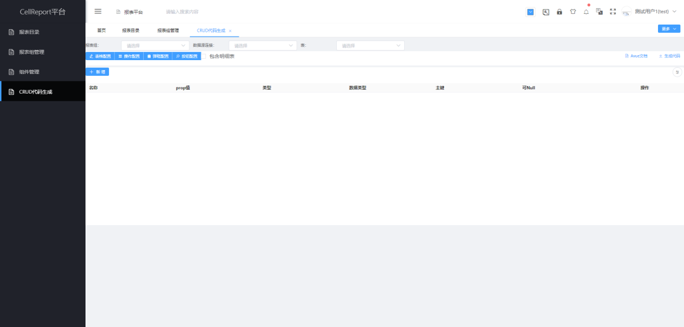Expand the 更多 dropdown button

(x=669, y=28)
